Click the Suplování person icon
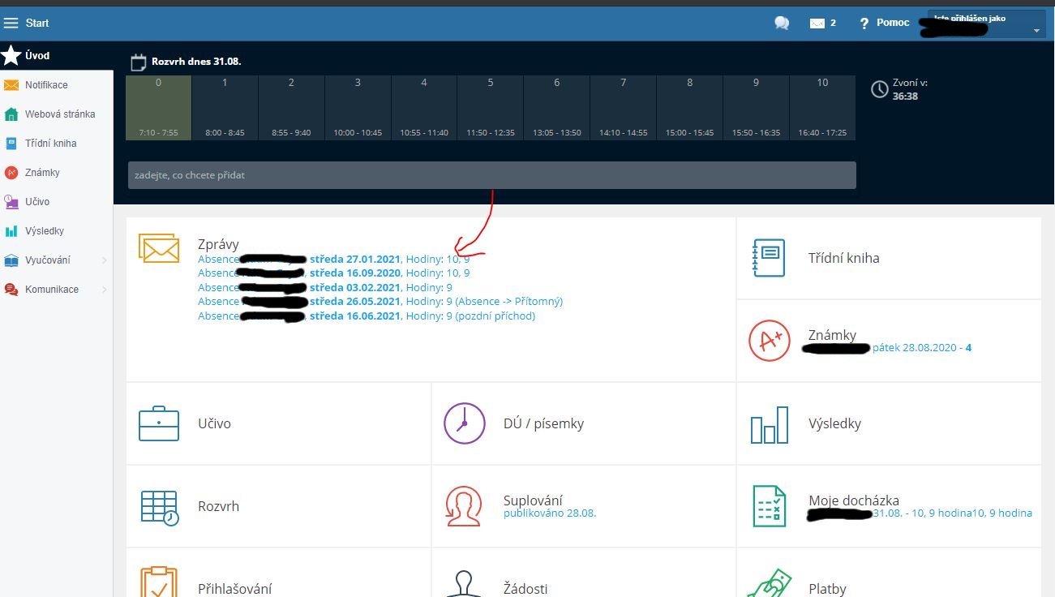This screenshot has height=597, width=1055. (x=464, y=506)
